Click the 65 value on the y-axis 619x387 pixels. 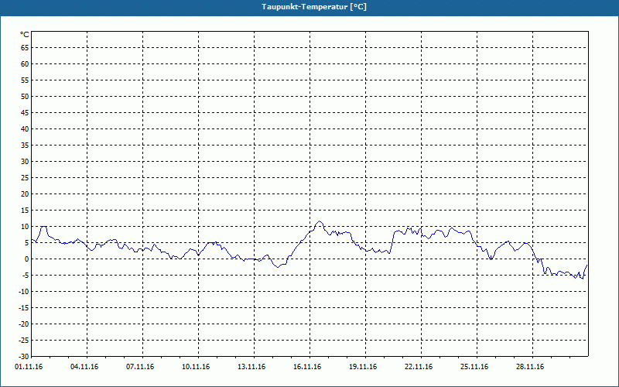[25, 48]
